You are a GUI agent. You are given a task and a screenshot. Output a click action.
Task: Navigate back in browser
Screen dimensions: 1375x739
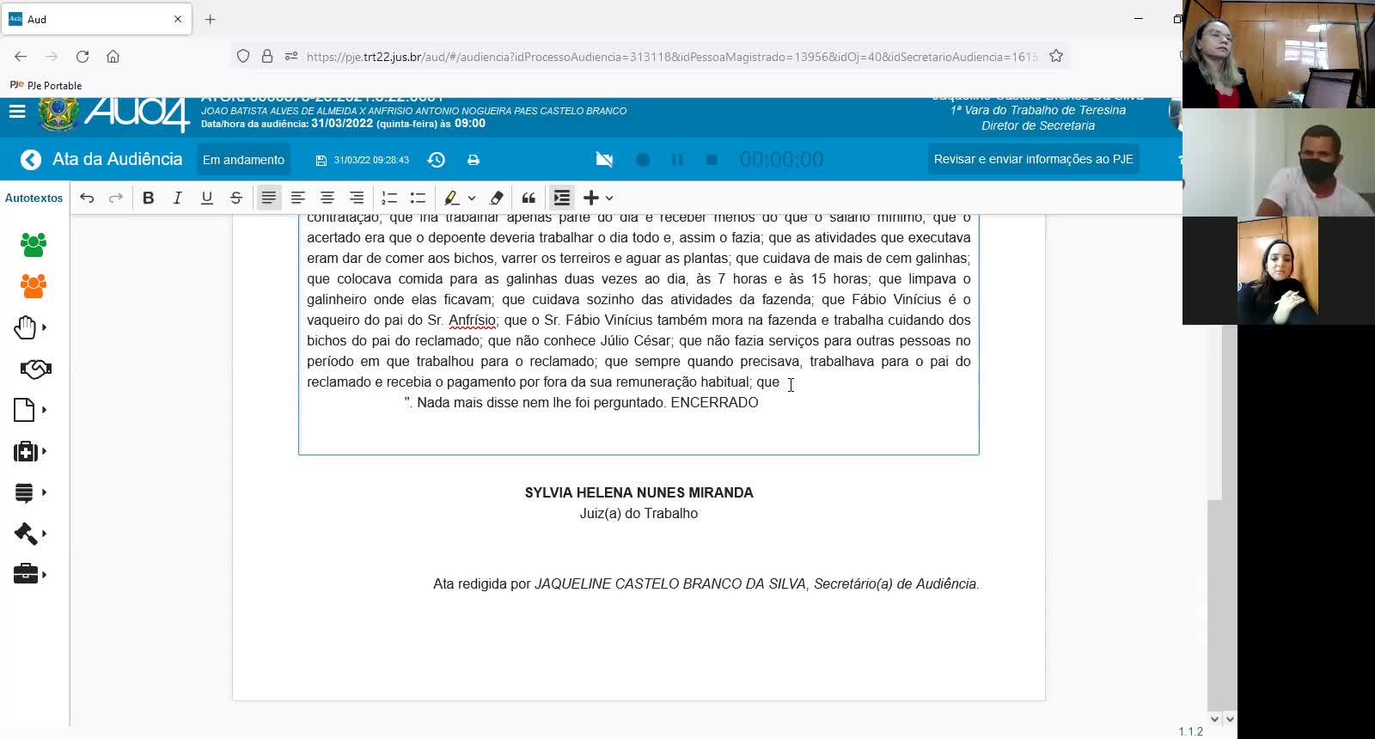[21, 57]
